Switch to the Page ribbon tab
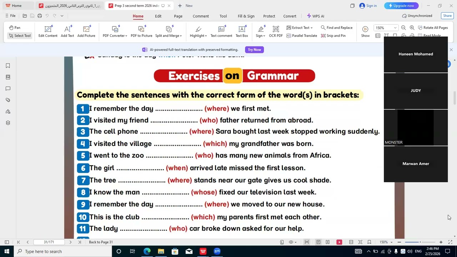 tap(178, 16)
